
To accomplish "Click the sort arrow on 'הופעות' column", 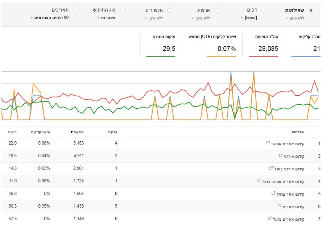I will click(71, 132).
